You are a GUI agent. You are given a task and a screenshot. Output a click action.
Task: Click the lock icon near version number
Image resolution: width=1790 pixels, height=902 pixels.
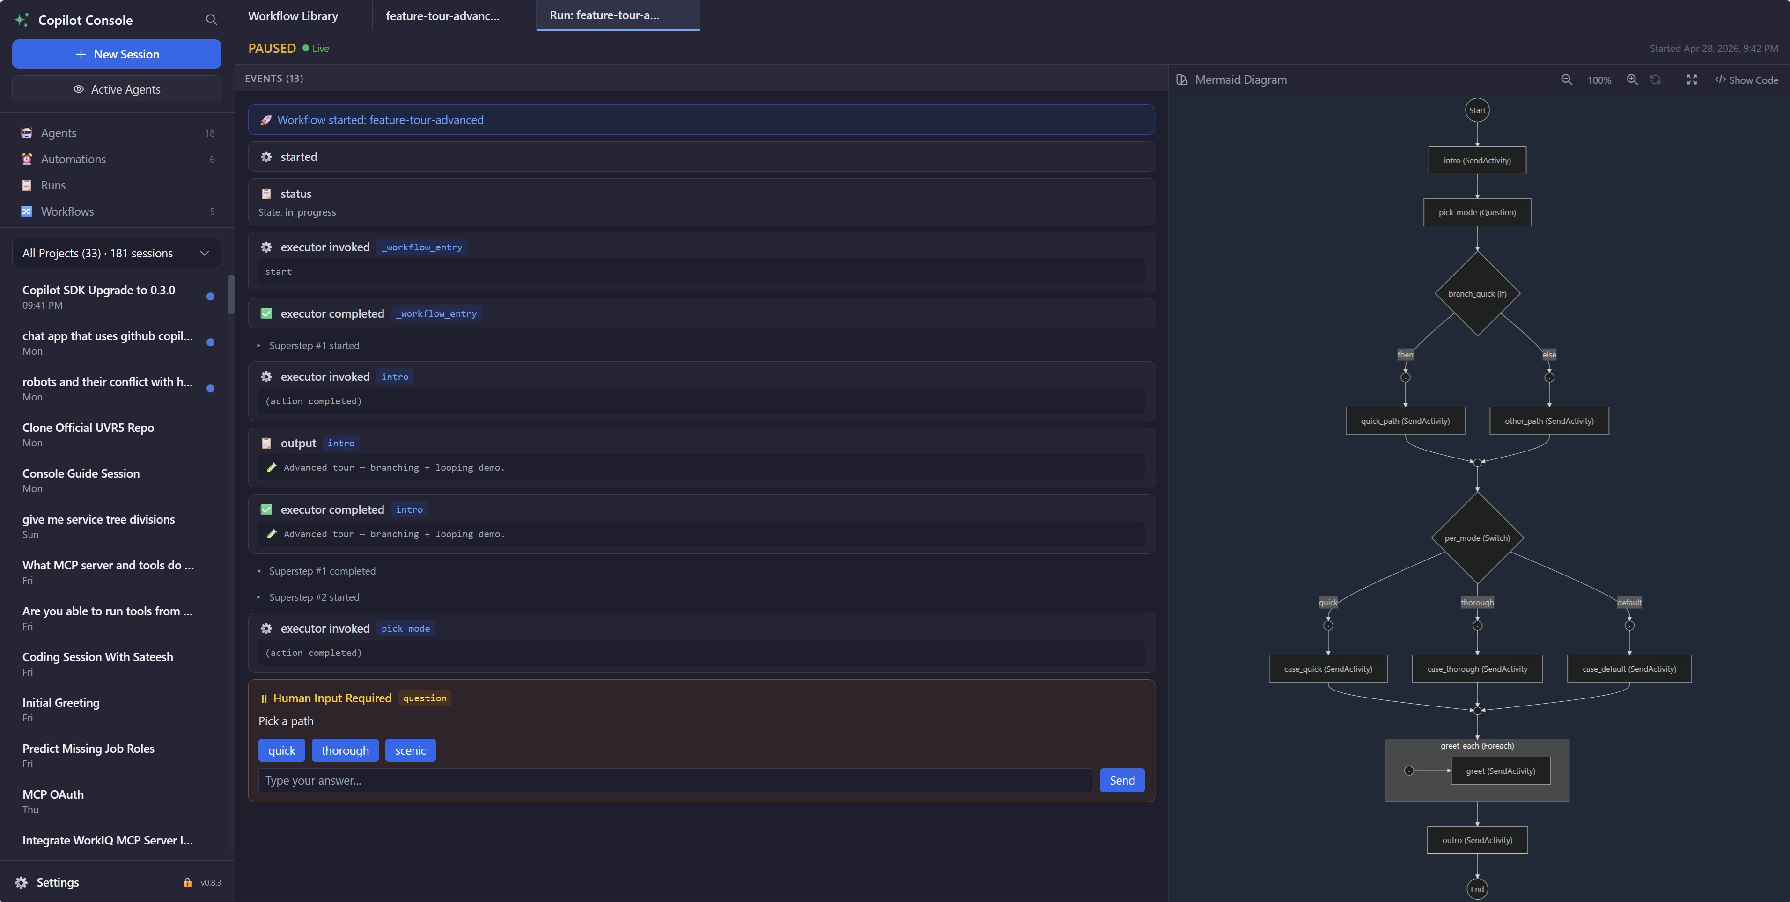[x=187, y=882]
